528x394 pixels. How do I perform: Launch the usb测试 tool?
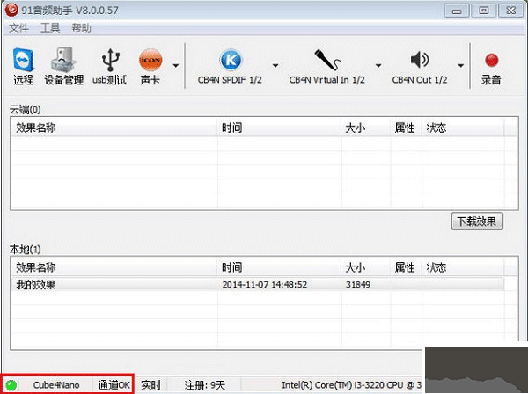point(109,66)
